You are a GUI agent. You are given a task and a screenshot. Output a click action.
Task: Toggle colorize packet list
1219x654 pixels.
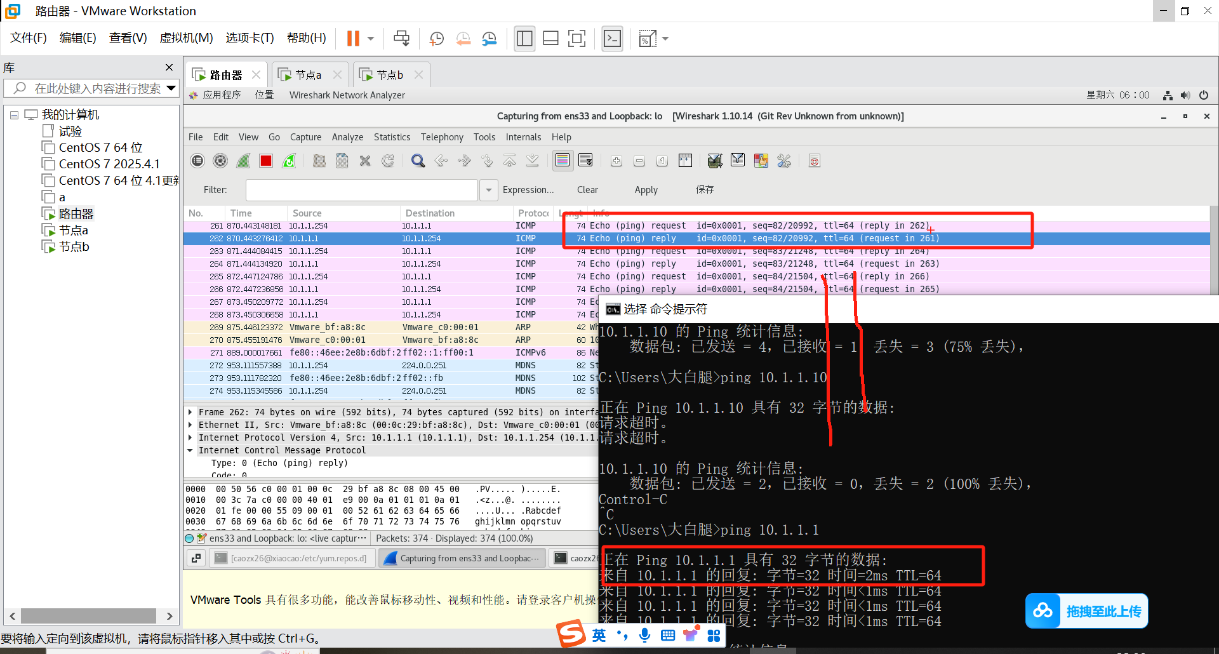563,161
